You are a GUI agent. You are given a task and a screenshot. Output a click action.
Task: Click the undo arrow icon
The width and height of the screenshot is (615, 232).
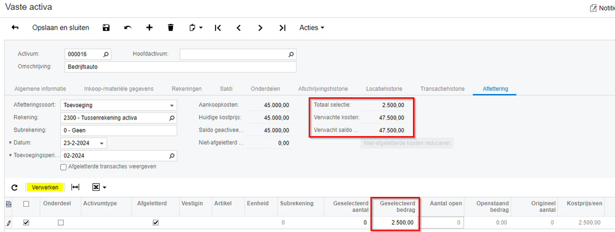coord(128,28)
